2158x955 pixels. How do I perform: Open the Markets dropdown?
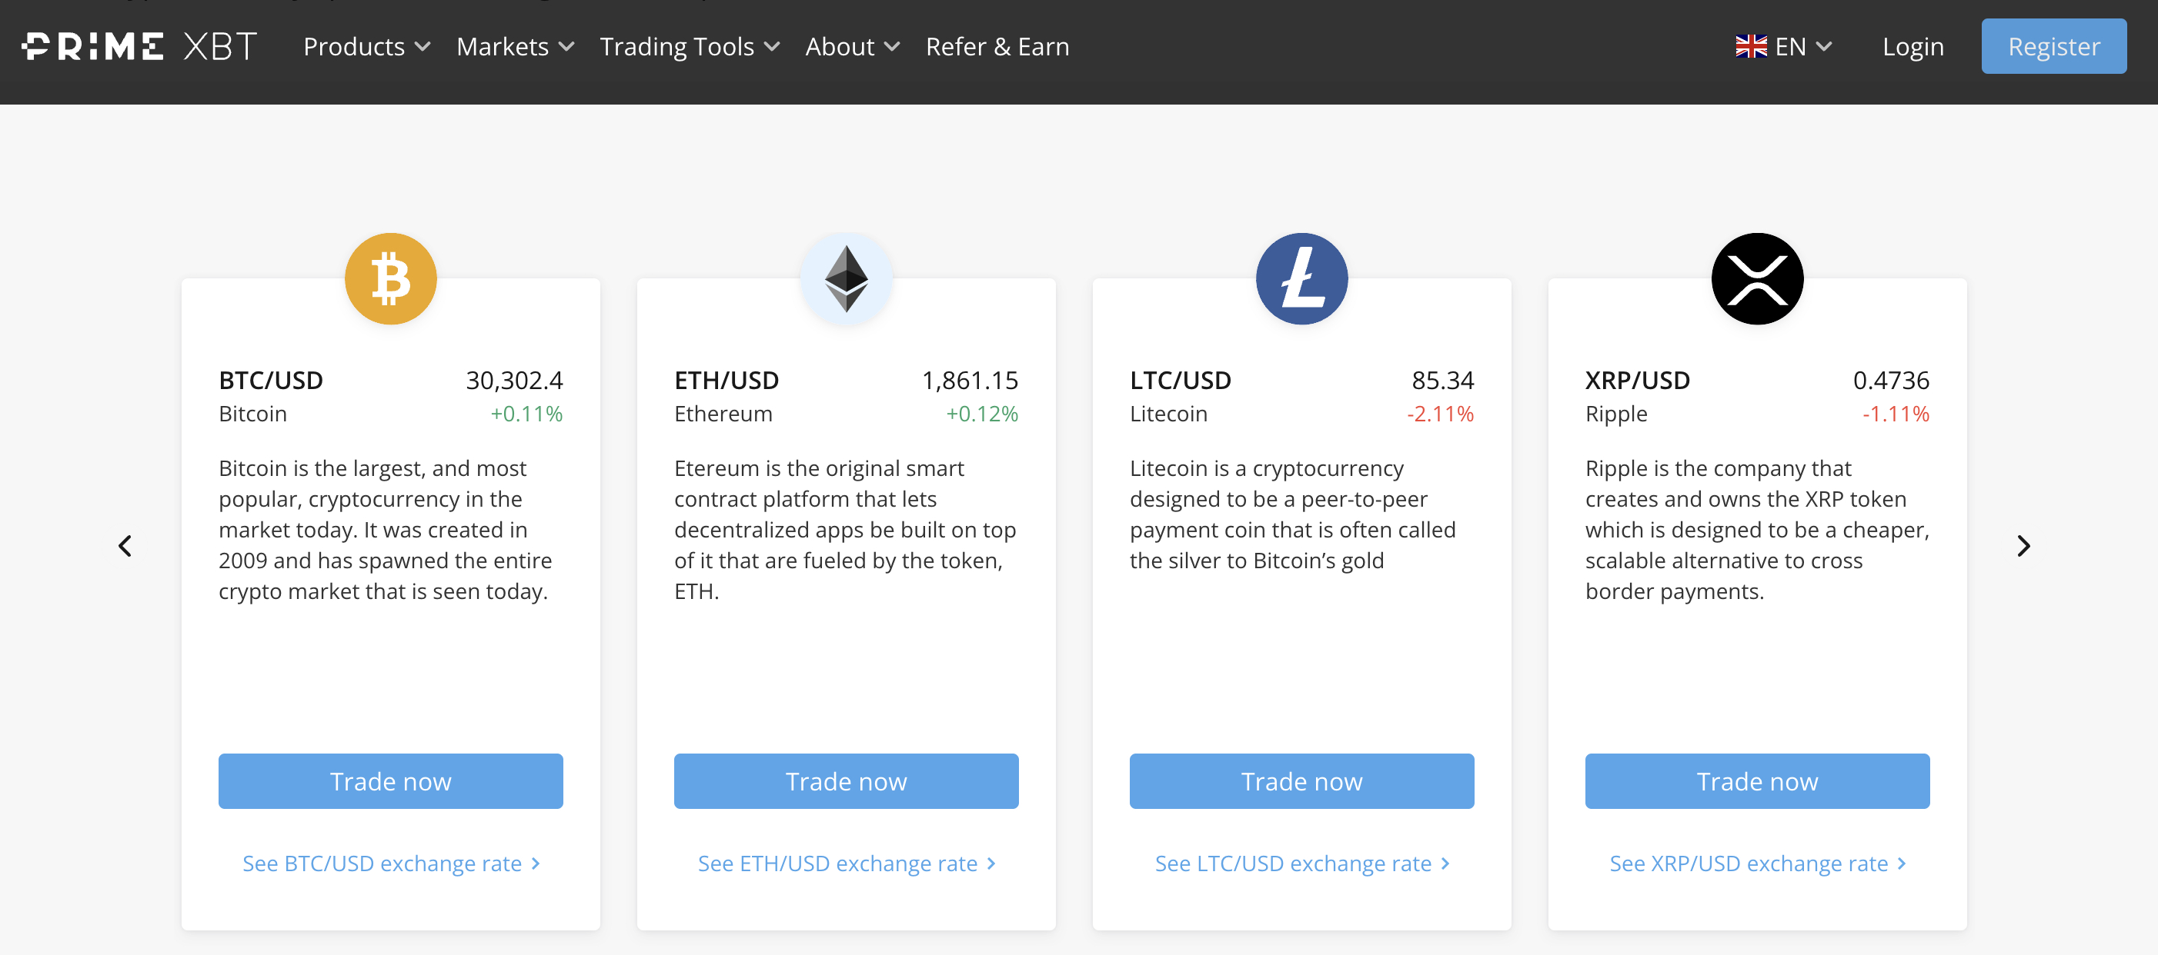(x=515, y=46)
